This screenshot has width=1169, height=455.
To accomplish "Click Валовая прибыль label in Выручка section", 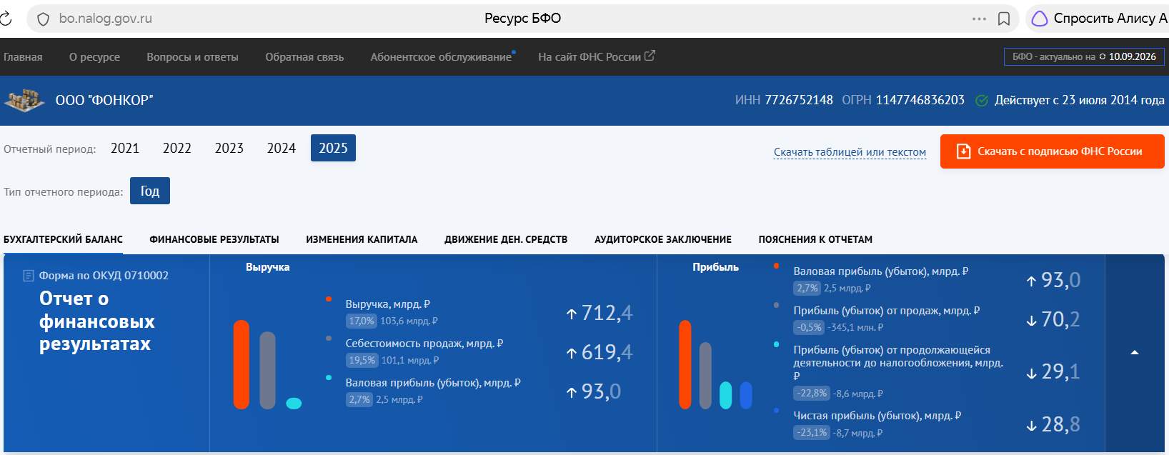I will tap(433, 383).
